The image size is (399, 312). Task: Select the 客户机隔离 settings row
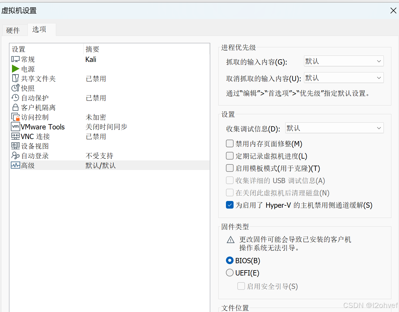point(110,108)
